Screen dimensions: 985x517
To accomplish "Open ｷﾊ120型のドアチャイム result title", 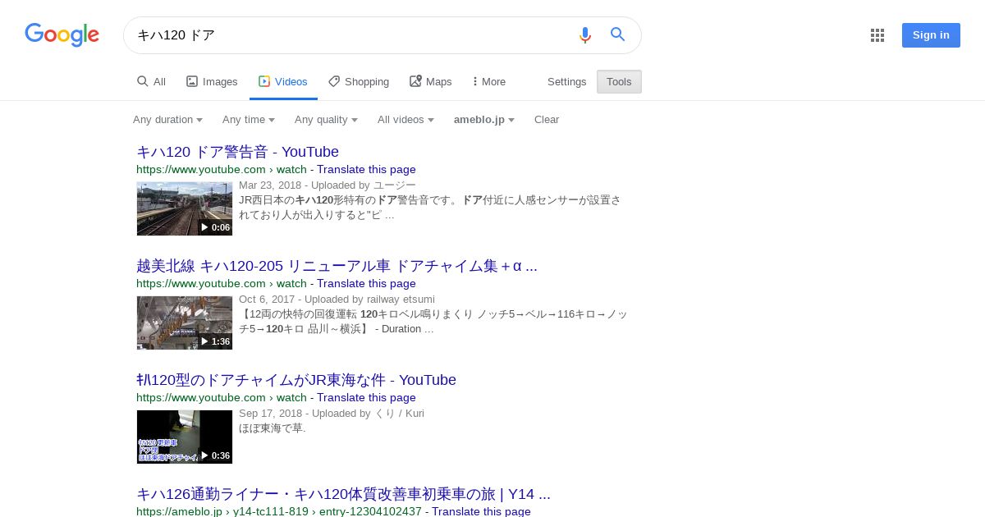I will (x=296, y=380).
